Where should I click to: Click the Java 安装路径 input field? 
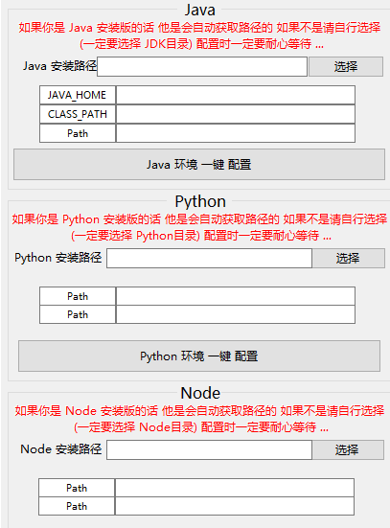pyautogui.click(x=202, y=66)
